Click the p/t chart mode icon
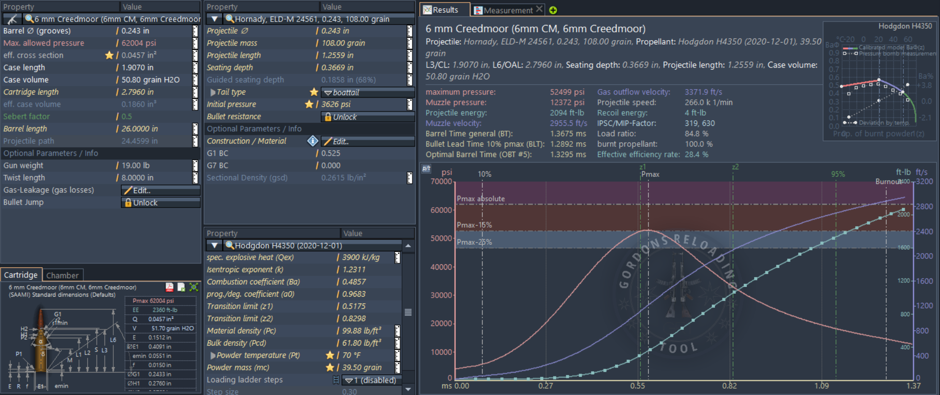This screenshot has height=395, width=940. (x=426, y=169)
